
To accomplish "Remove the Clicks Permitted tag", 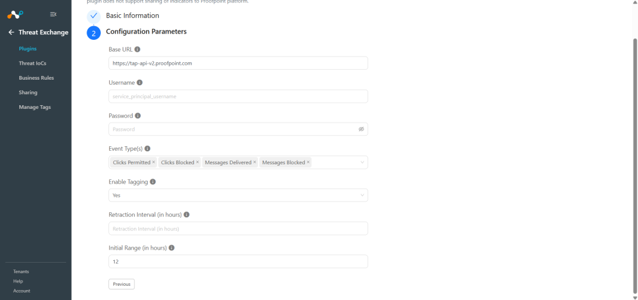I will coord(154,162).
